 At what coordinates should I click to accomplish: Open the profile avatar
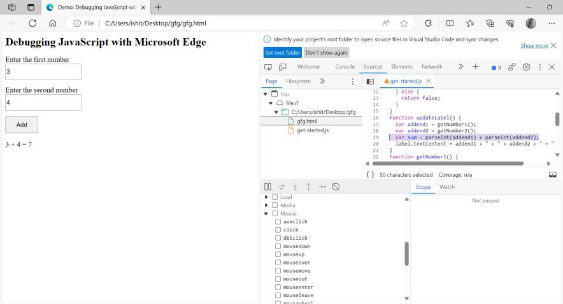point(531,24)
